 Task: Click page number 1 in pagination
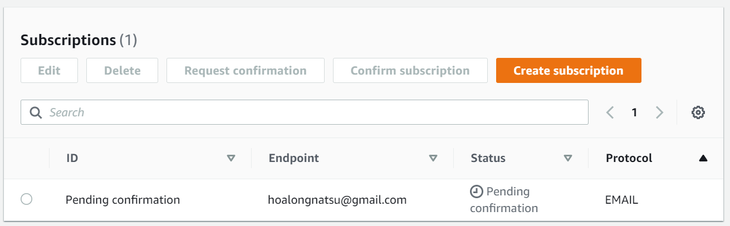click(x=634, y=112)
